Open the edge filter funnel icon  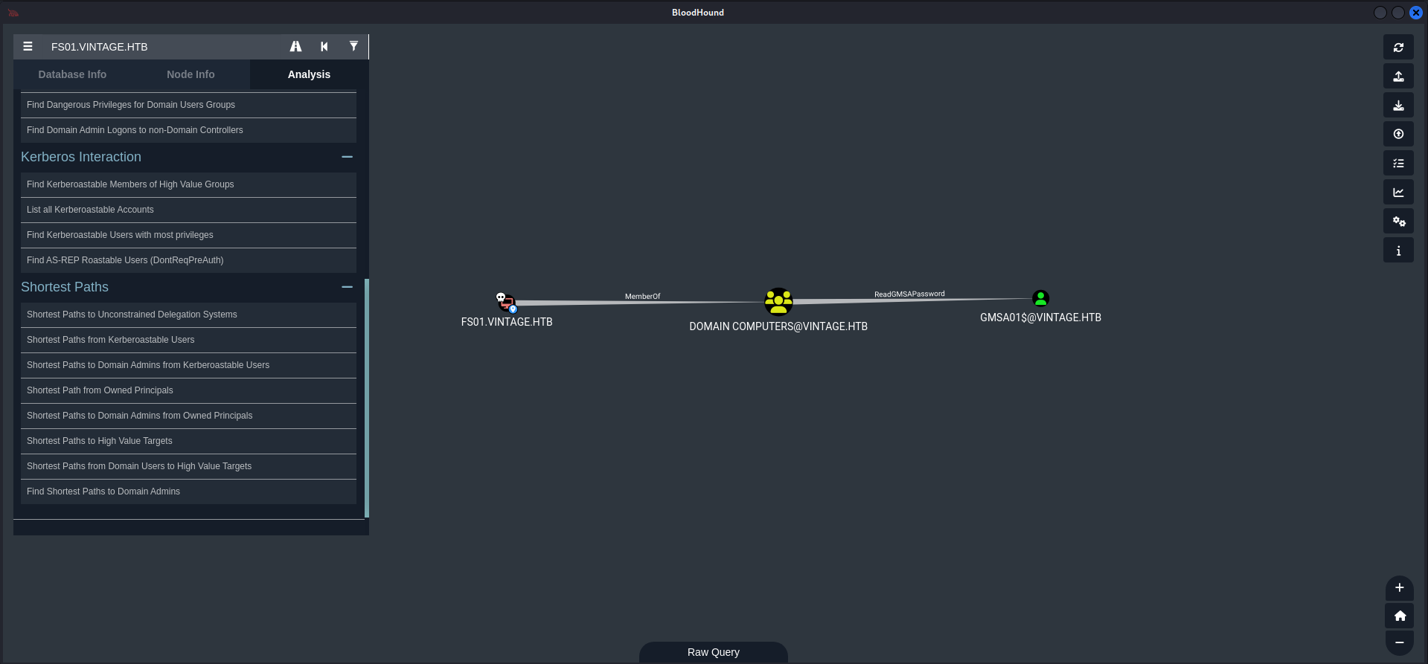(353, 46)
